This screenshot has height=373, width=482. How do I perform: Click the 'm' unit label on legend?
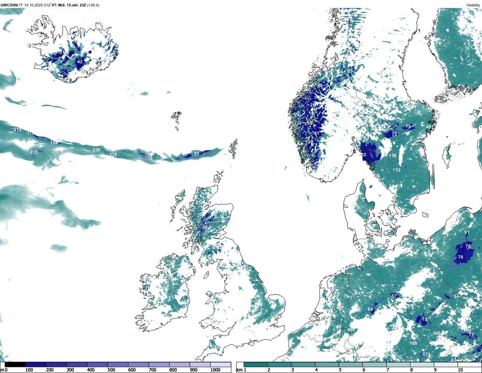click(2, 370)
